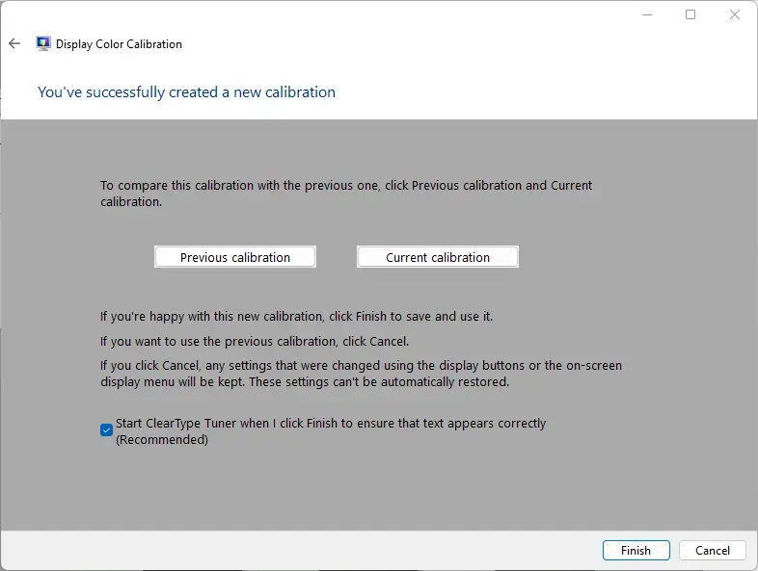Cancel and keep the previous calibration
The height and width of the screenshot is (571, 758).
(x=712, y=550)
